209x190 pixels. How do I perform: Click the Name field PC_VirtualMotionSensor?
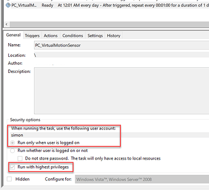click(x=122, y=45)
